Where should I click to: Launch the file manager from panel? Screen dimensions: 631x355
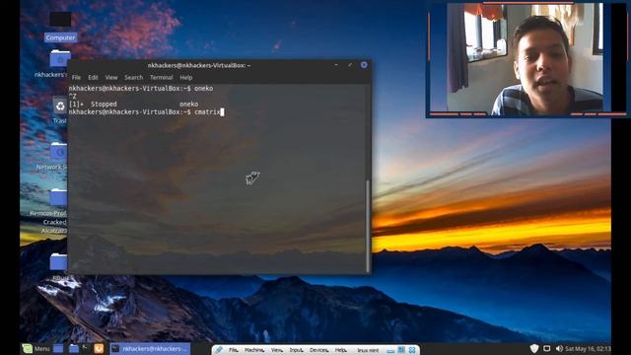(x=73, y=348)
